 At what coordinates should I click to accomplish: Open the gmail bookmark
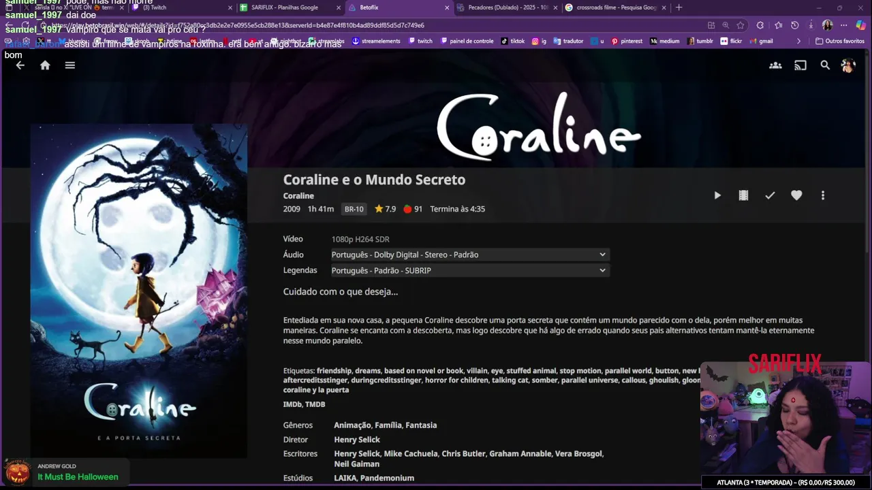[762, 41]
